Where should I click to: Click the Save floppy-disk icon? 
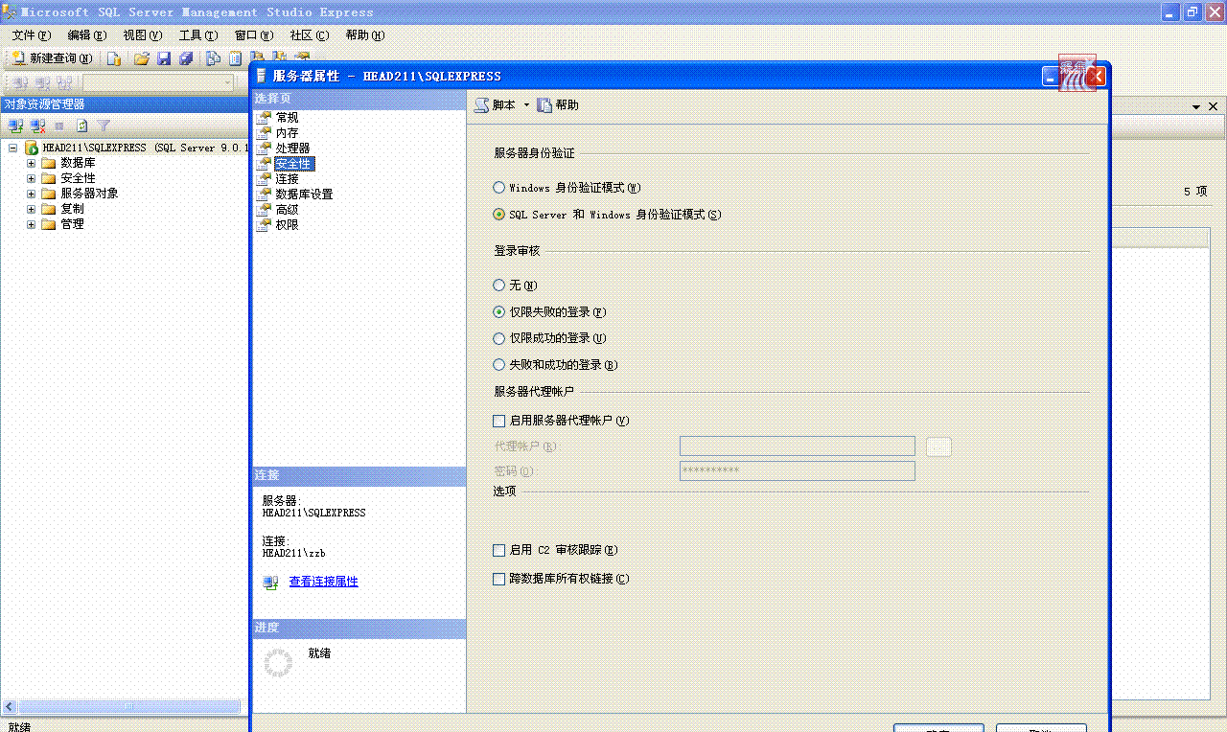(164, 58)
